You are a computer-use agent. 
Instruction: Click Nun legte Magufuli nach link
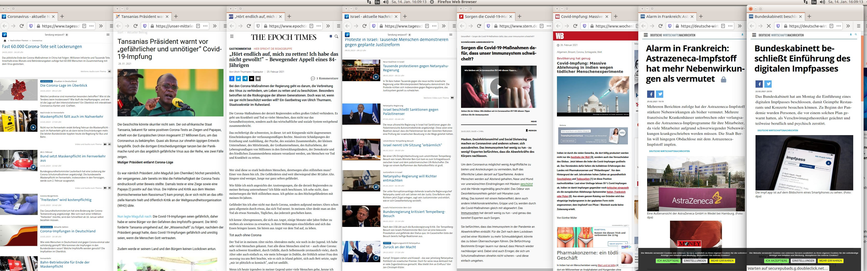tap(135, 217)
